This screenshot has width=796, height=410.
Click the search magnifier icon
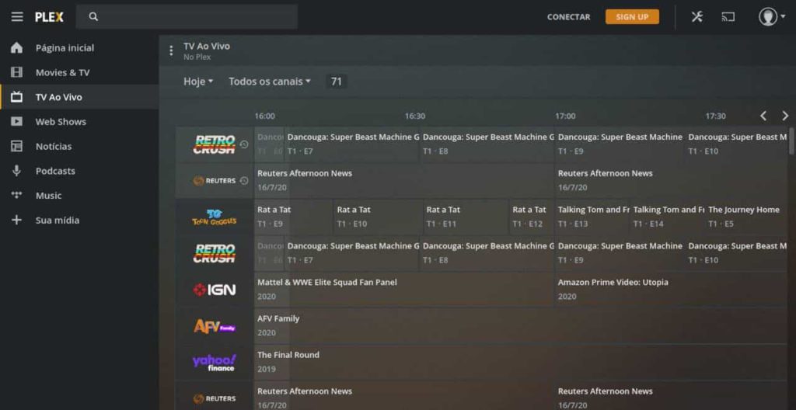(x=93, y=17)
